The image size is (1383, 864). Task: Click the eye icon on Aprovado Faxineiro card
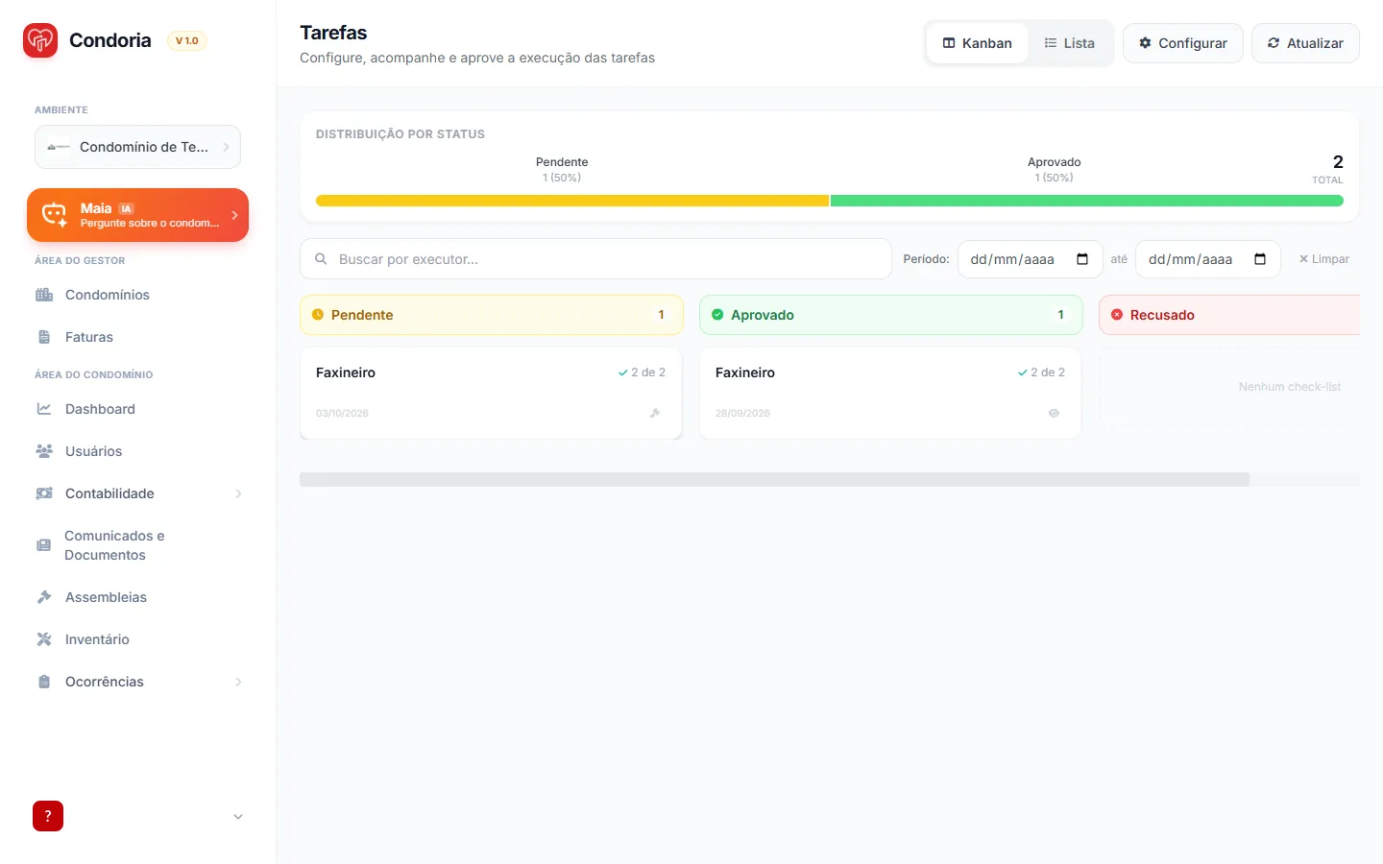point(1054,413)
